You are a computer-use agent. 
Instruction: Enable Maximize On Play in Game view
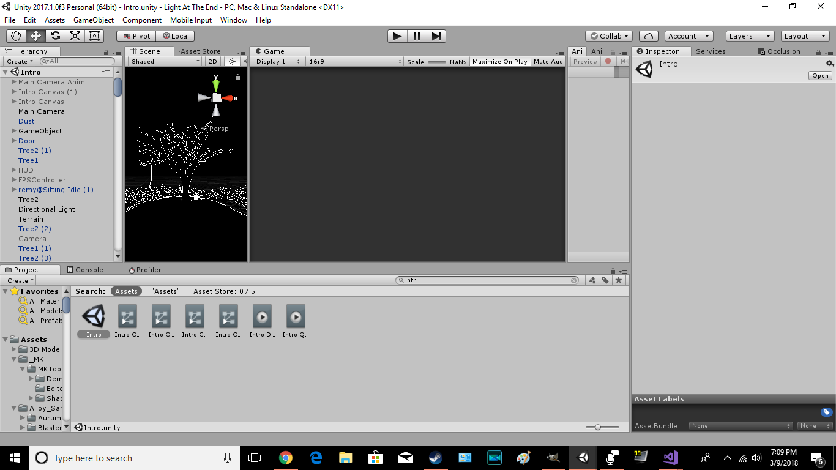tap(499, 61)
